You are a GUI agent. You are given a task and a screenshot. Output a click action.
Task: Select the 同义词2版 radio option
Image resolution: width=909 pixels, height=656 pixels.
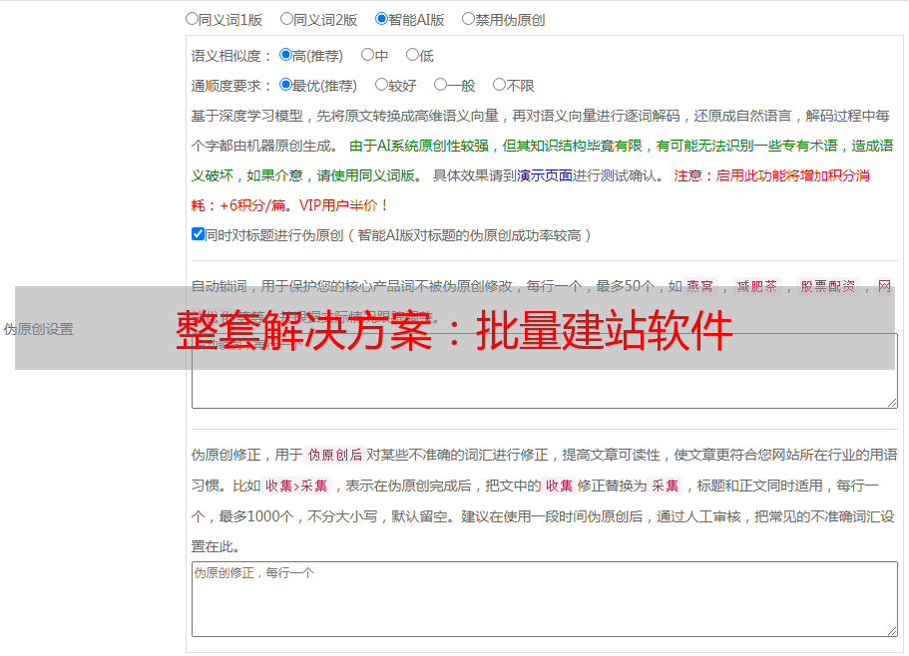click(x=287, y=19)
